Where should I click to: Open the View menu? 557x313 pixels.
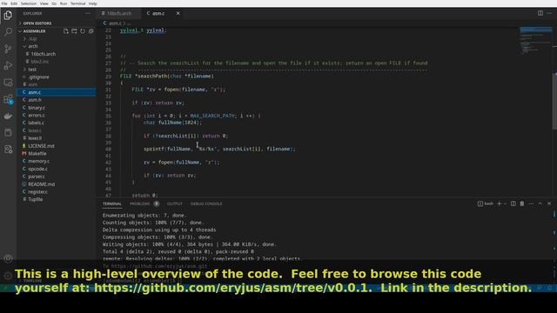click(x=44, y=3)
